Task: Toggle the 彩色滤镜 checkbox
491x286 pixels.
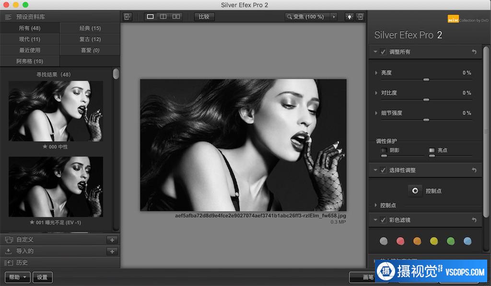Action: pos(383,220)
